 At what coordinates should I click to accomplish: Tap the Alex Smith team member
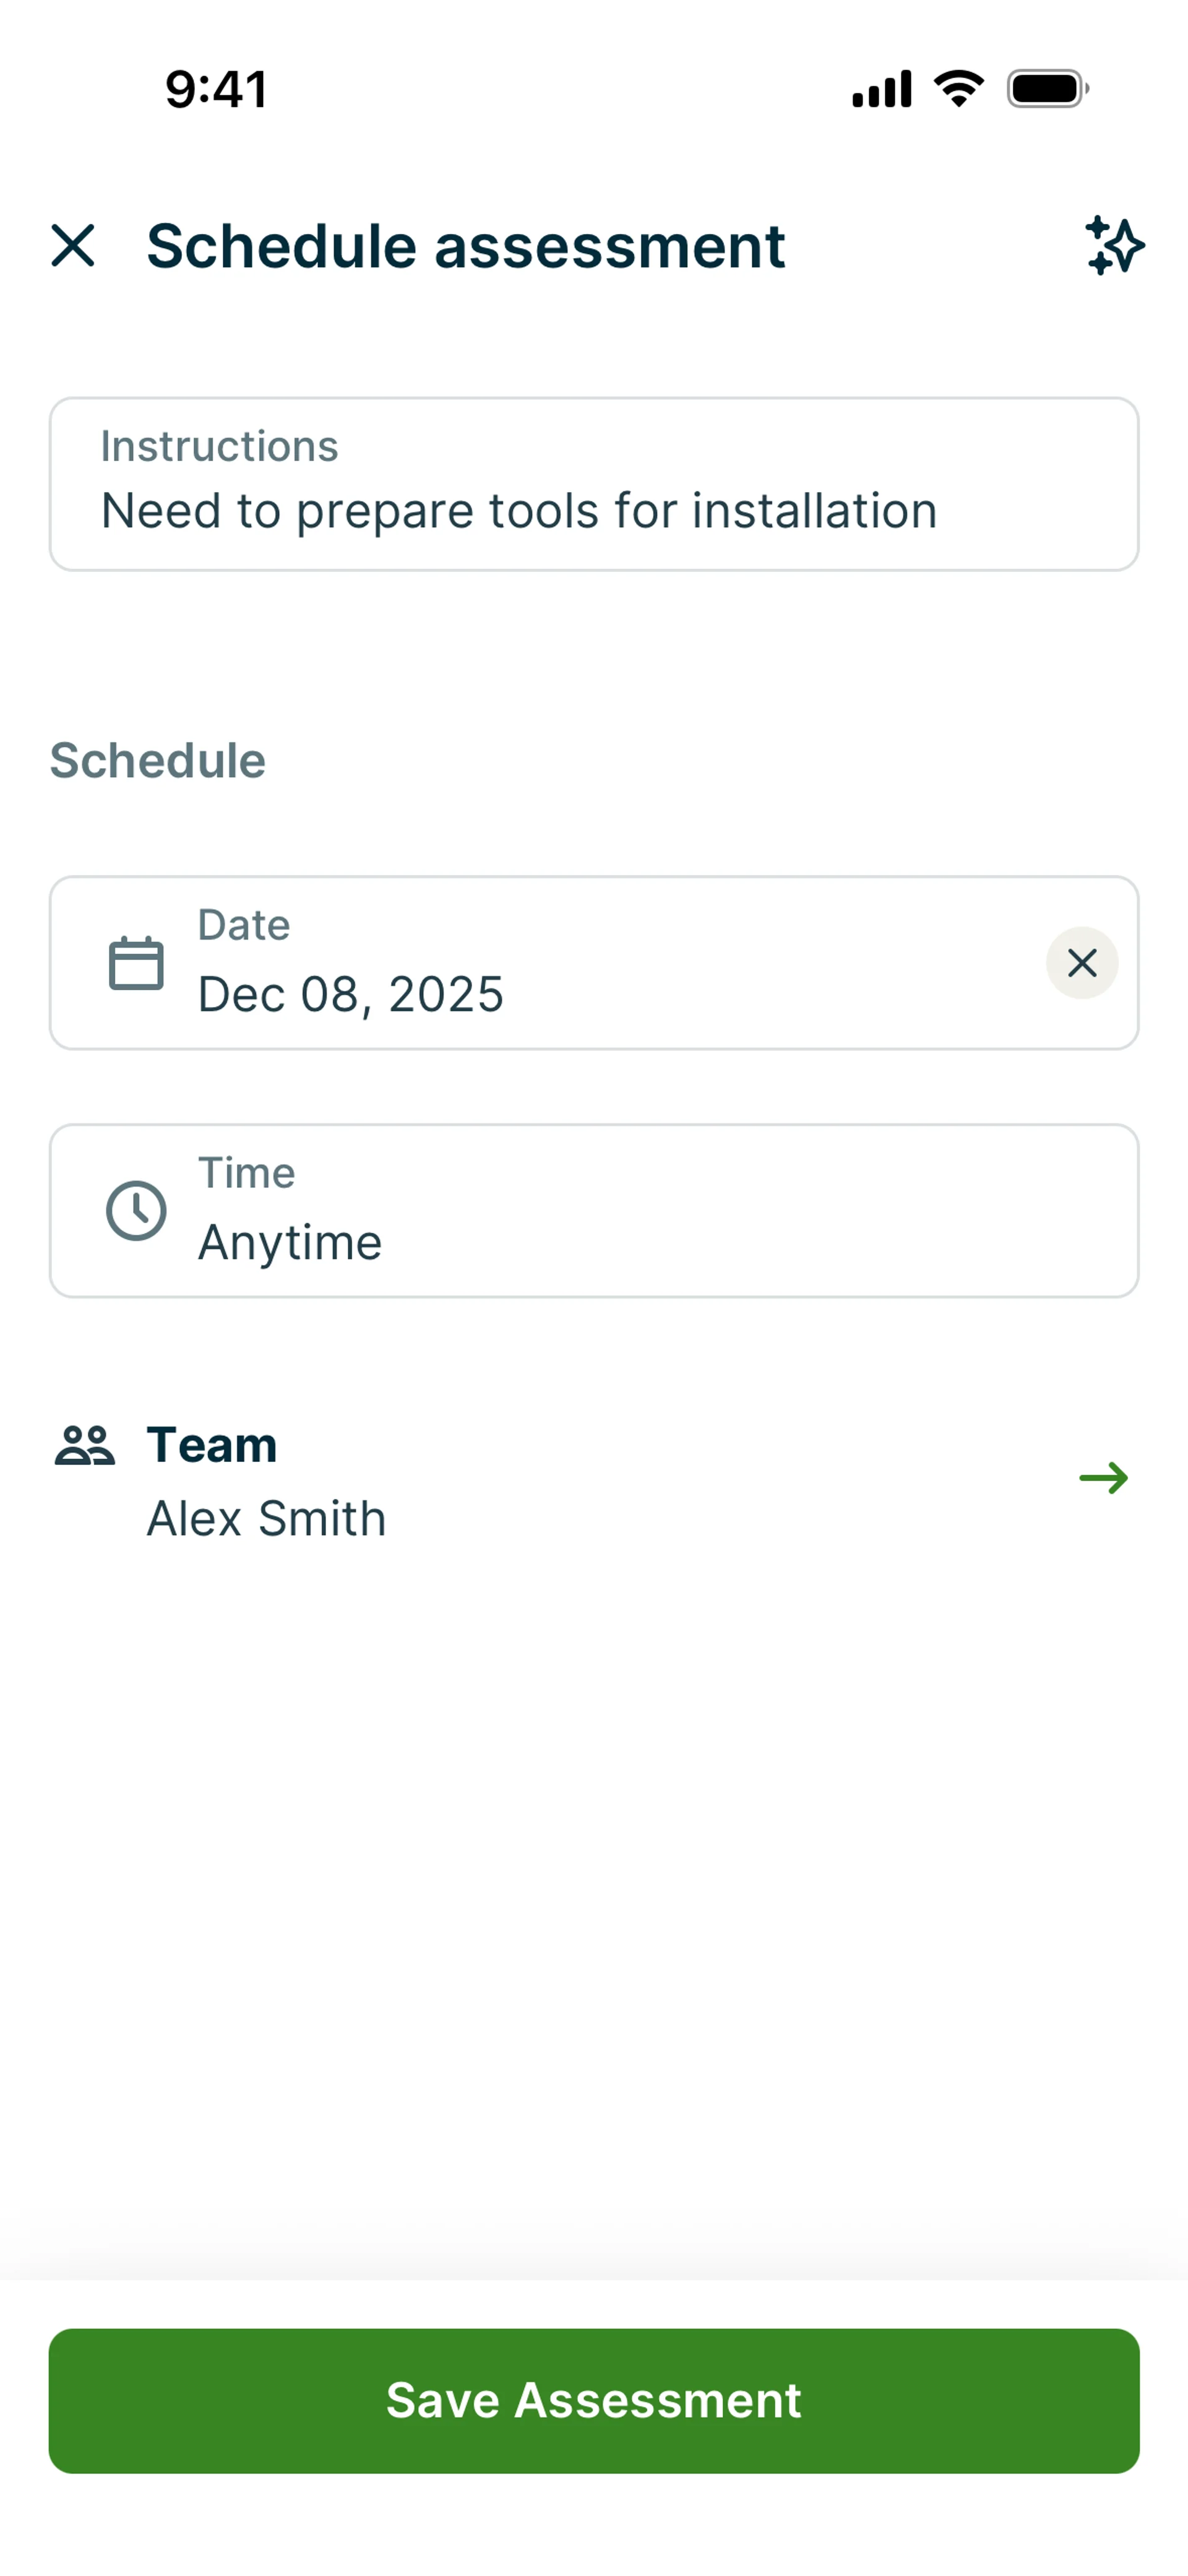pyautogui.click(x=267, y=1519)
